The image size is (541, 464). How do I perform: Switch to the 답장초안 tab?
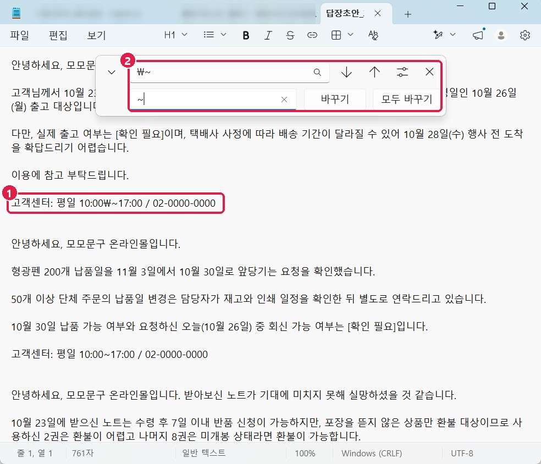pos(345,13)
